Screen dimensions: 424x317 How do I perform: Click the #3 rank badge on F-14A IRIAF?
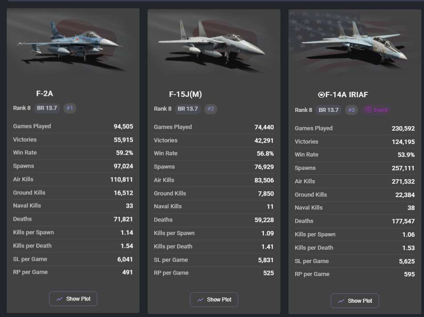[351, 110]
